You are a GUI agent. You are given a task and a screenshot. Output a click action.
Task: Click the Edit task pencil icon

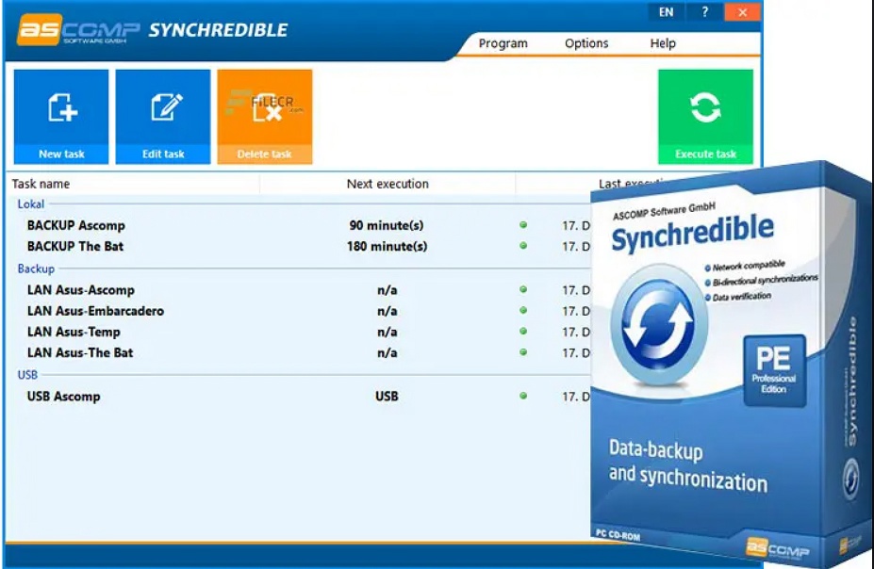163,108
